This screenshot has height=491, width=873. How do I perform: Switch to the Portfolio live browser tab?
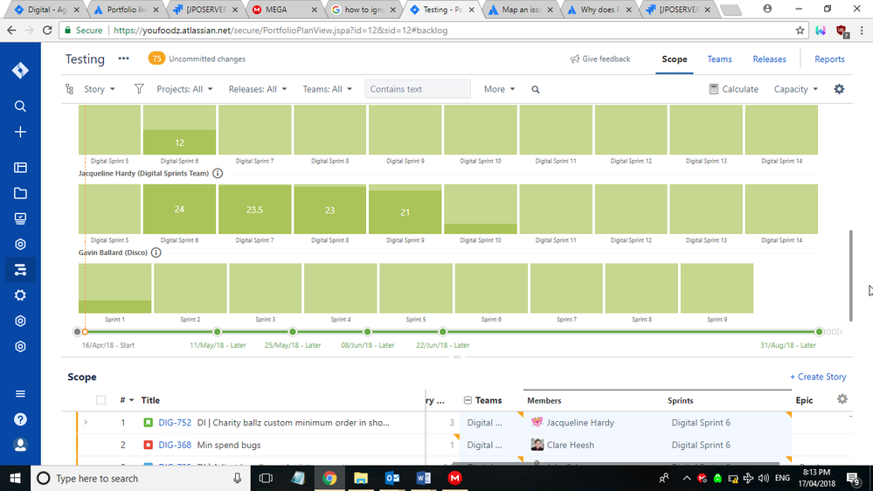(127, 10)
